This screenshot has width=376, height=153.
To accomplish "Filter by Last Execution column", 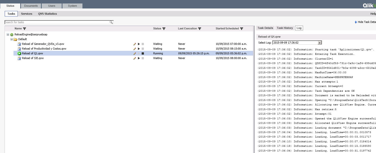I will click(x=200, y=29).
